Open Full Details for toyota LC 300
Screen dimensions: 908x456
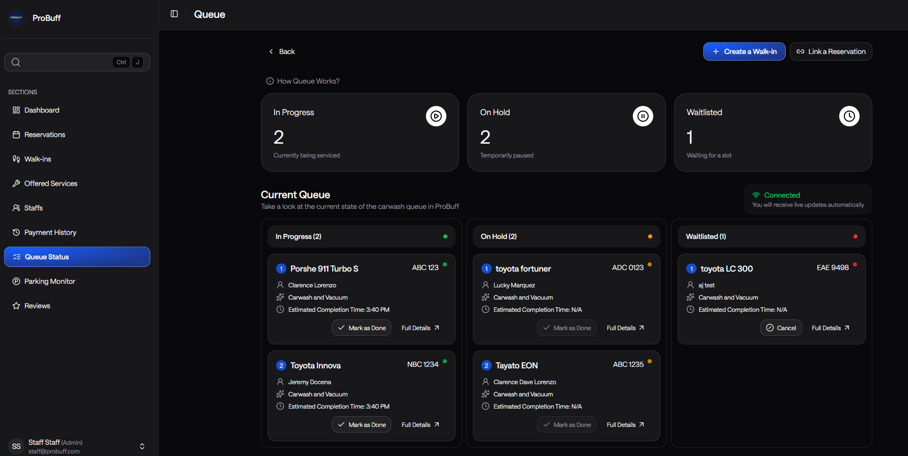[x=831, y=328]
